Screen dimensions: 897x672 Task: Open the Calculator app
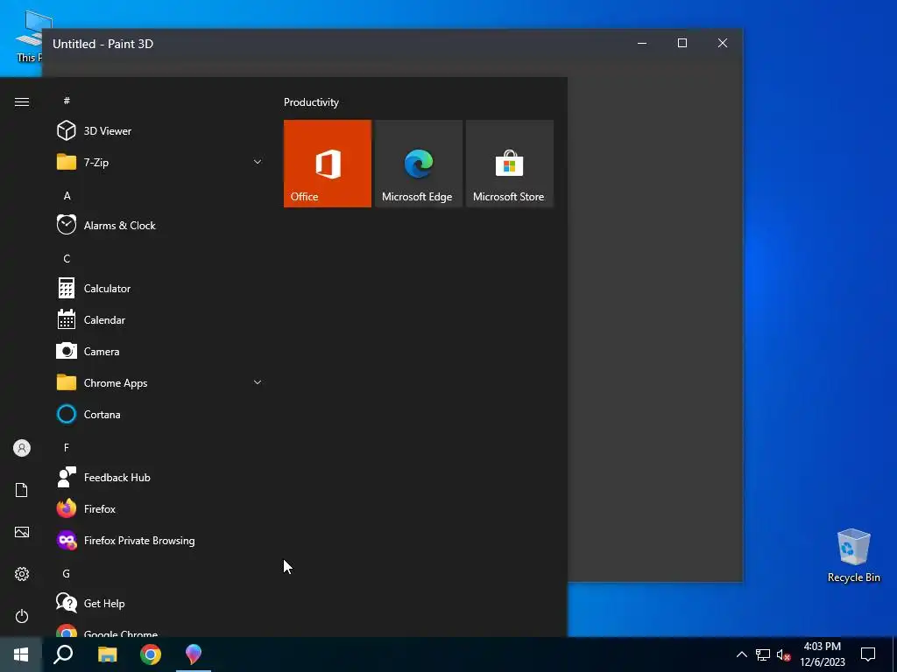click(x=159, y=289)
